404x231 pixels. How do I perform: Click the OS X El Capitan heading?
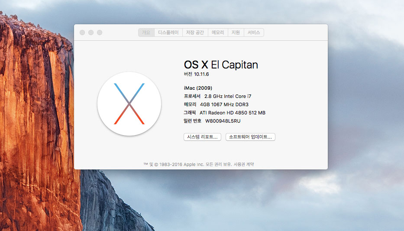[221, 65]
